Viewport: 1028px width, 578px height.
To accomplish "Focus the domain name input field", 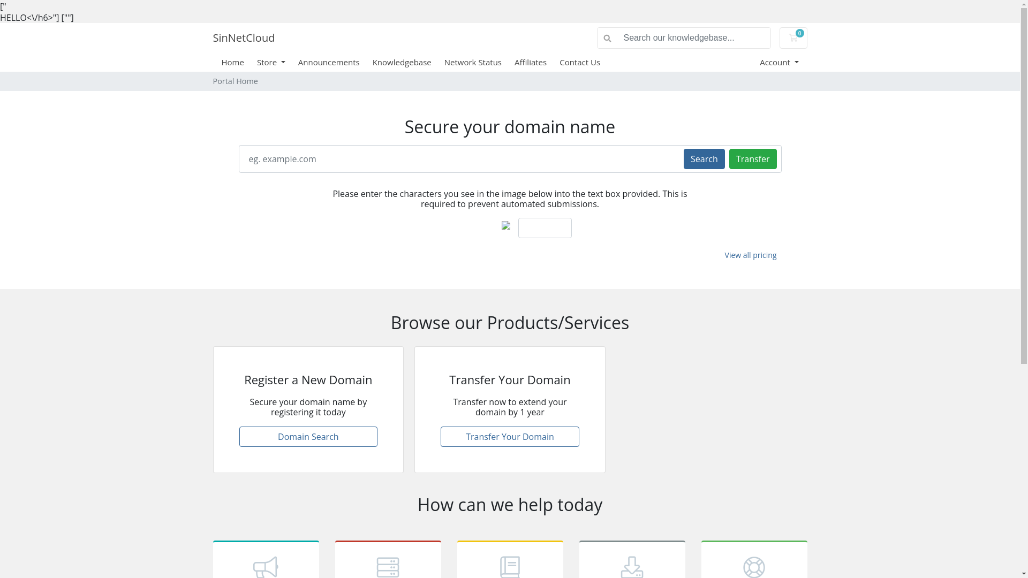I will [461, 159].
